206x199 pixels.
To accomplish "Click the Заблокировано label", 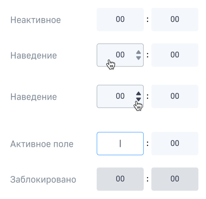I will click(x=43, y=180).
